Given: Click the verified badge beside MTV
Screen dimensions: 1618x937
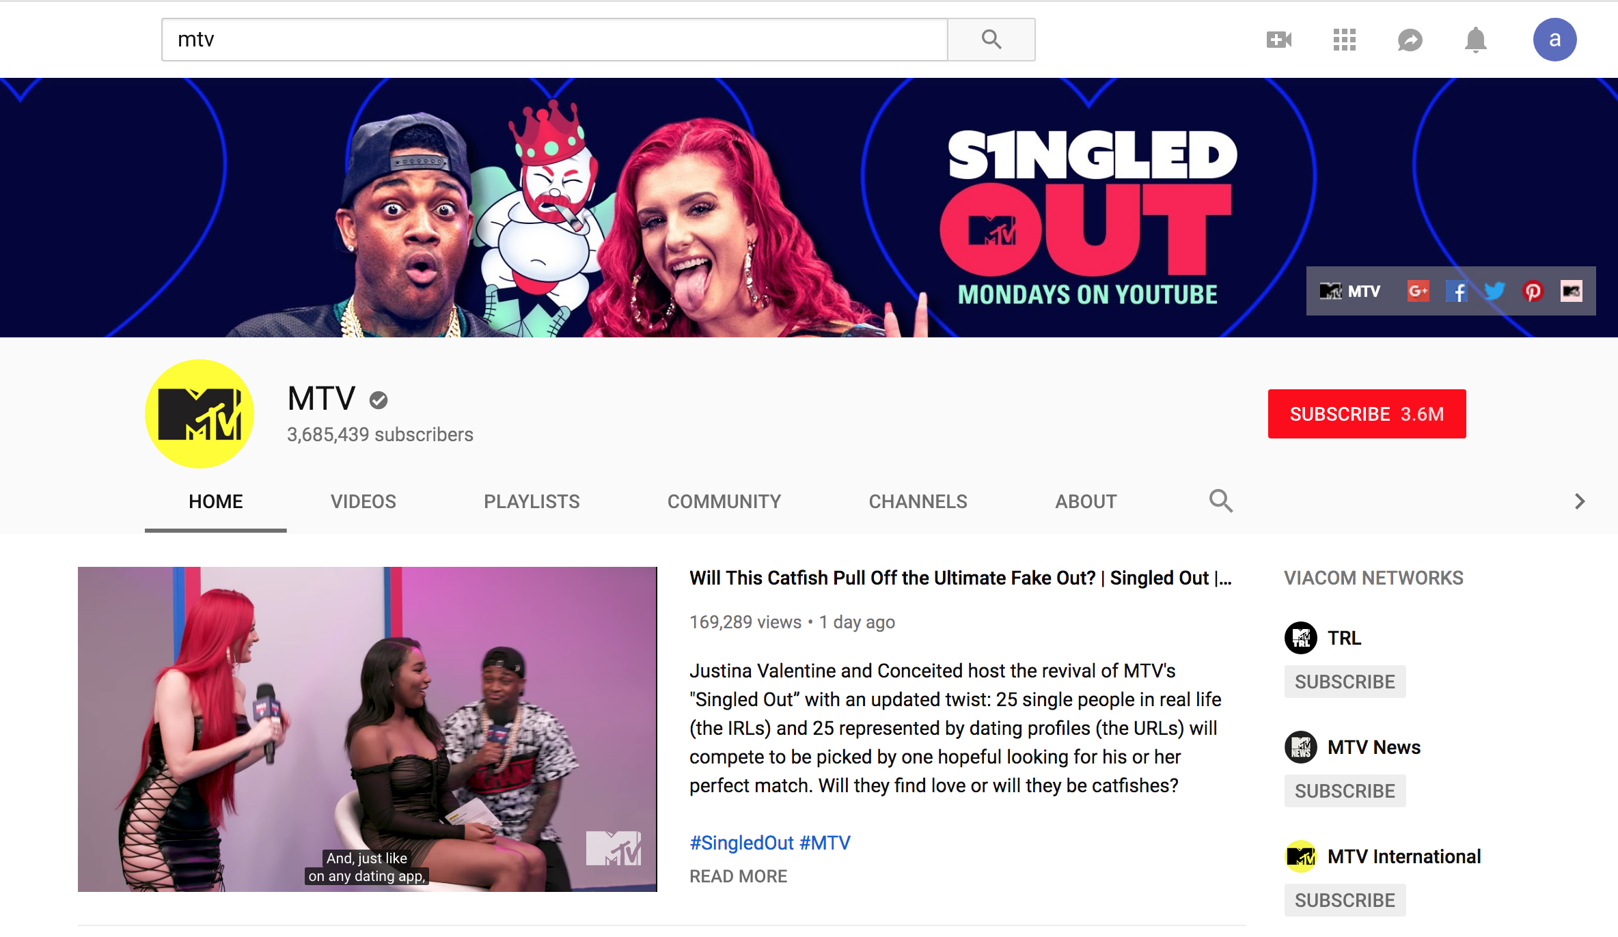Looking at the screenshot, I should tap(379, 400).
